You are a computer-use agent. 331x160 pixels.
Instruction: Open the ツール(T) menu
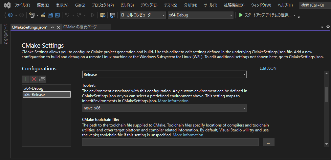coord(210,5)
